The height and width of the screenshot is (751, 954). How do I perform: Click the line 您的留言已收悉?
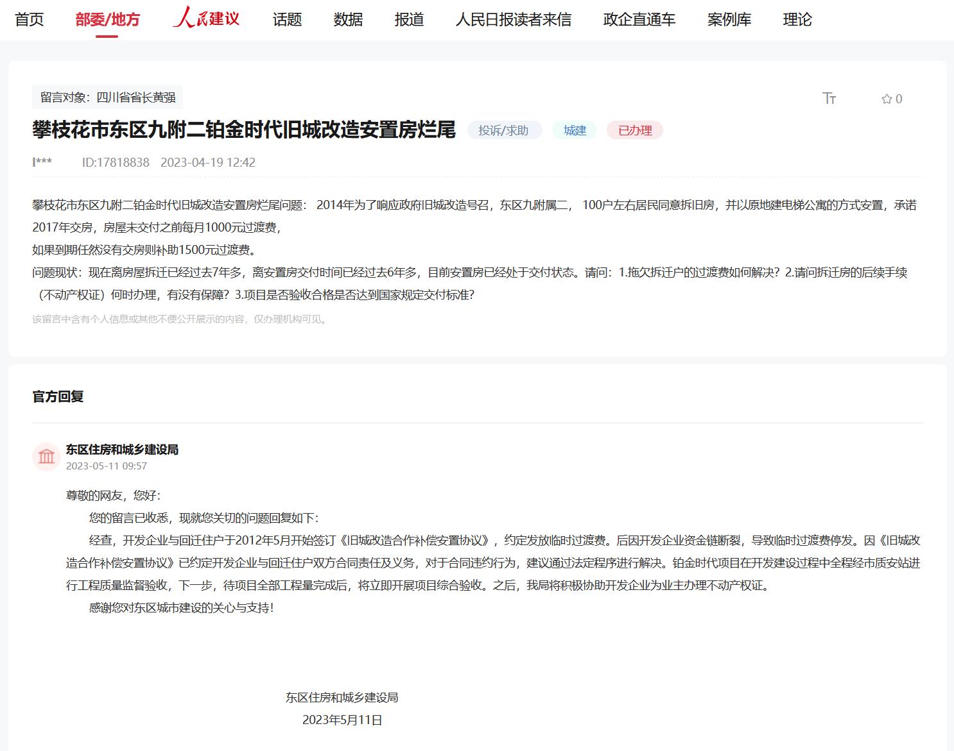pos(204,518)
